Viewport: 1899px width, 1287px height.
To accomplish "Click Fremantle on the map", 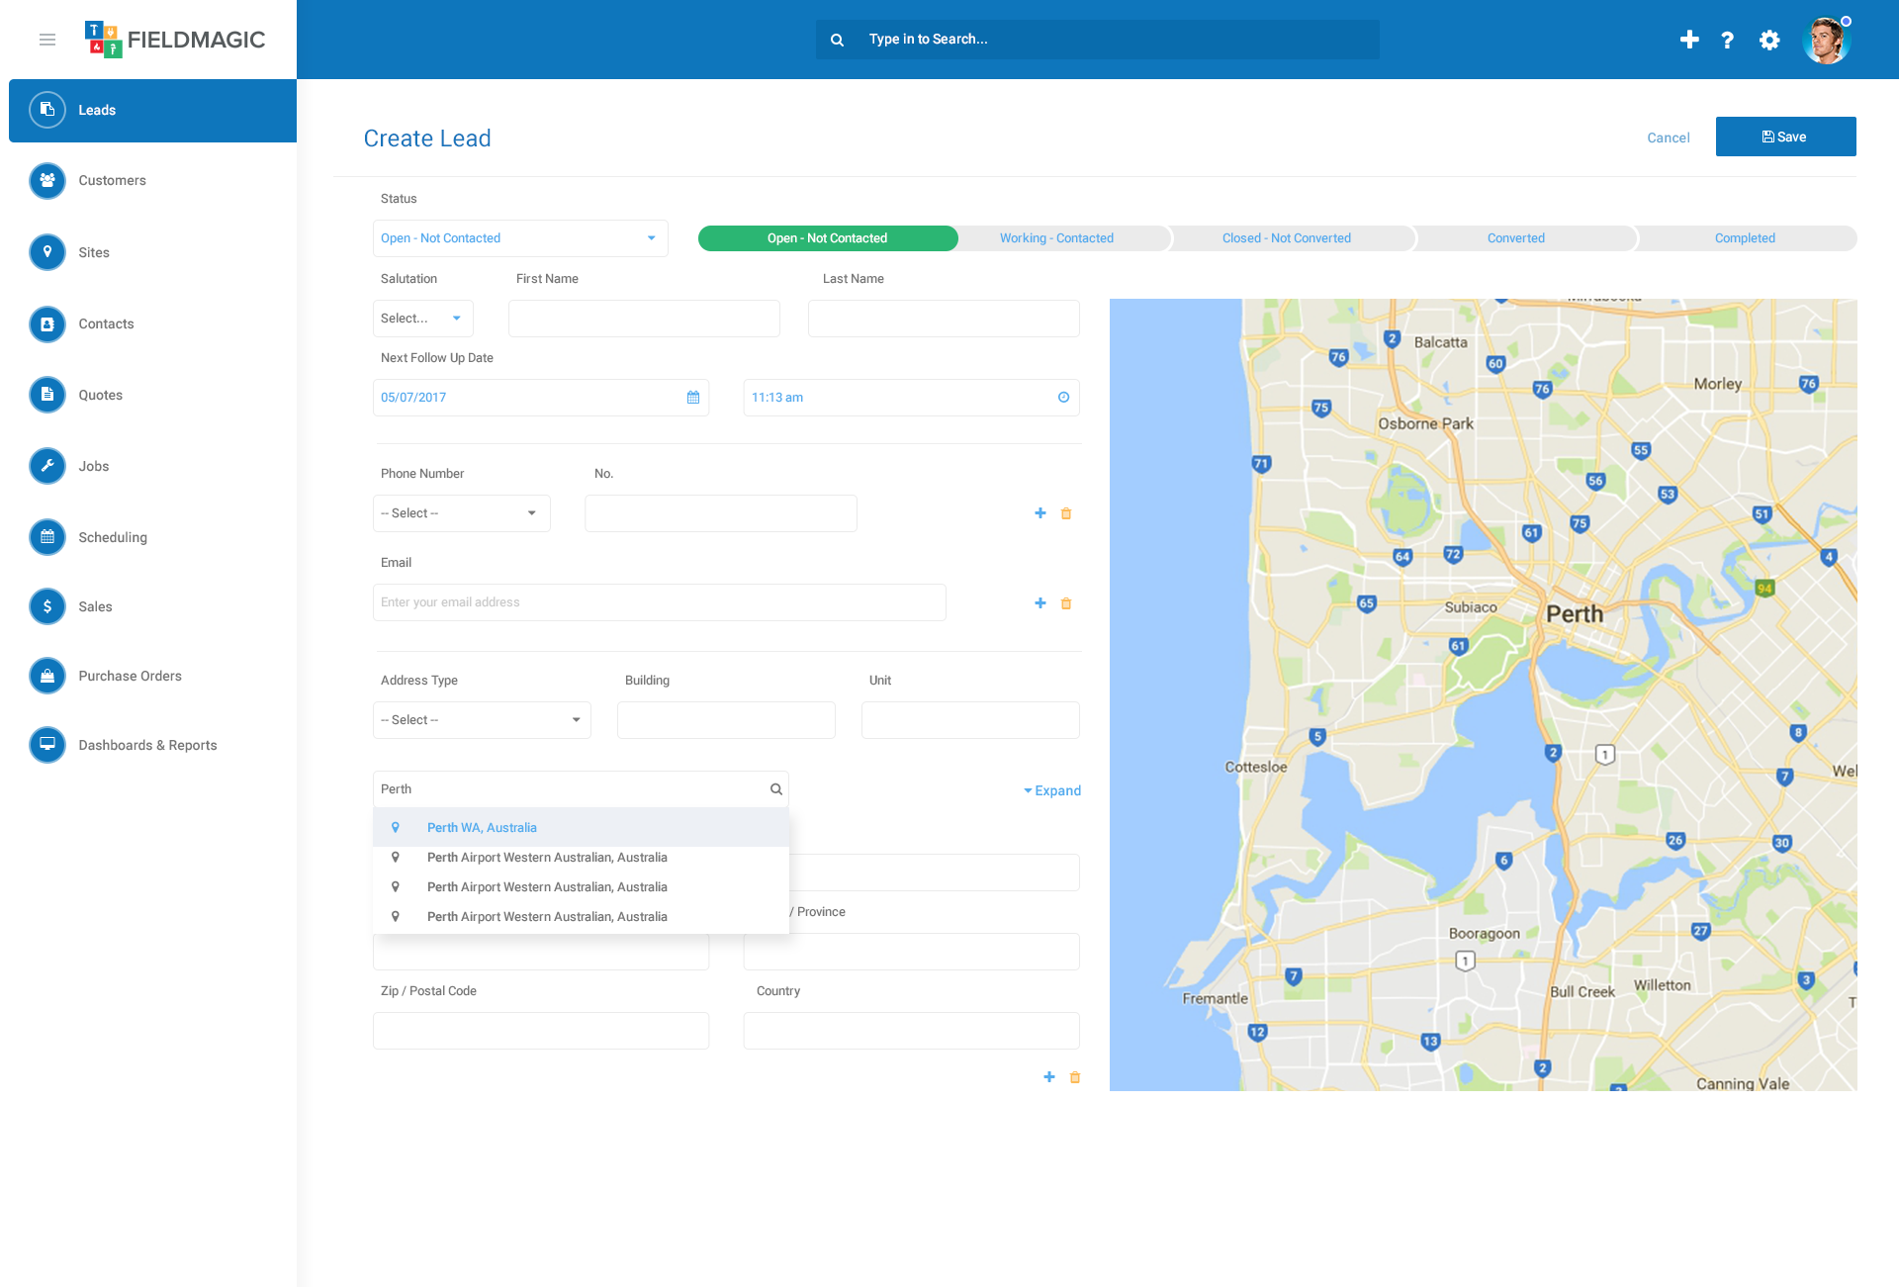I will pyautogui.click(x=1215, y=999).
